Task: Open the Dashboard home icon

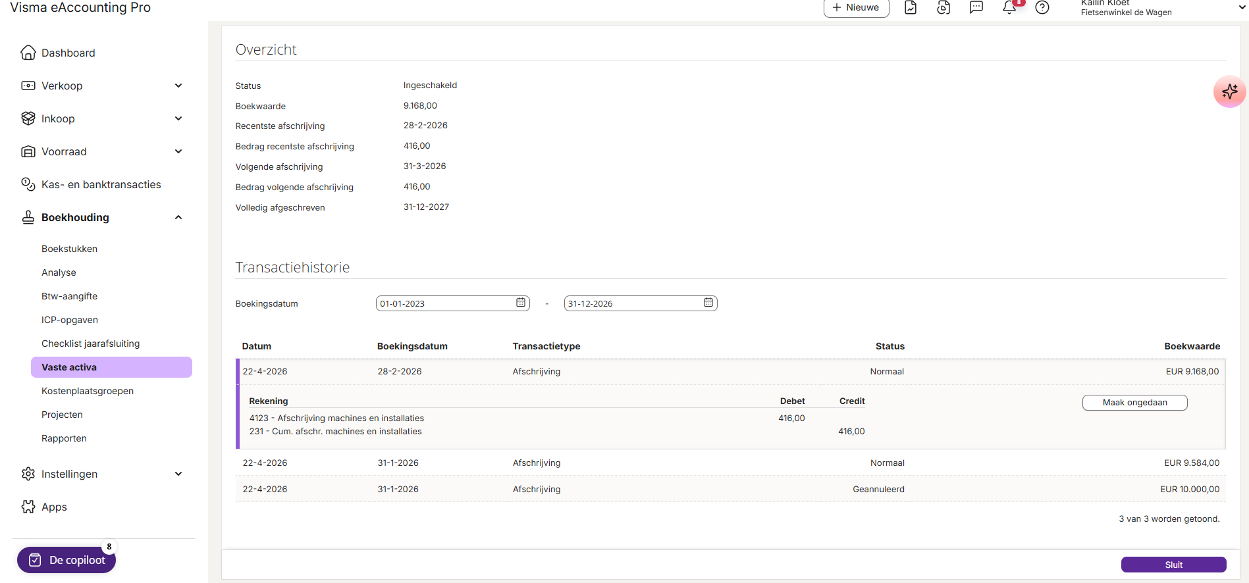Action: click(x=28, y=53)
